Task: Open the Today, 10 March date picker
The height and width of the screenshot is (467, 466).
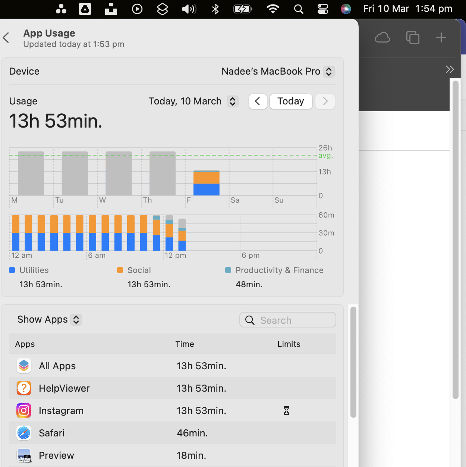Action: point(193,101)
